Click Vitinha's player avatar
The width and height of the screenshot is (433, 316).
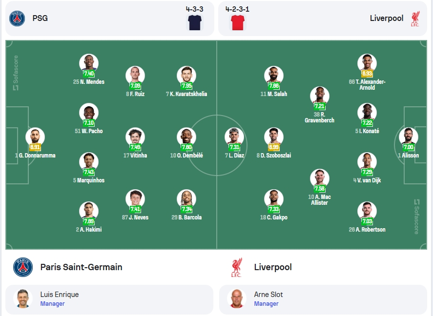[135, 137]
